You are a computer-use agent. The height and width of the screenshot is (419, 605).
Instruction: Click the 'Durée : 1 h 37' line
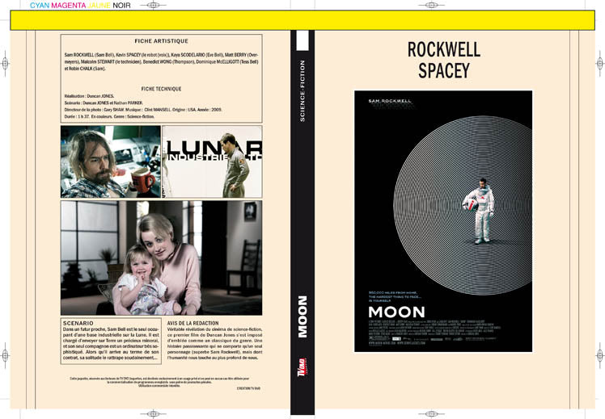tap(109, 116)
